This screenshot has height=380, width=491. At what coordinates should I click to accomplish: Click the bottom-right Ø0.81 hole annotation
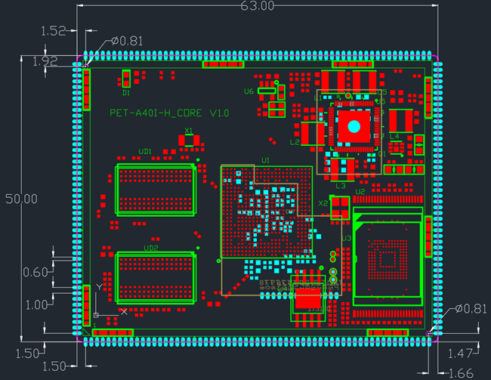(471, 309)
